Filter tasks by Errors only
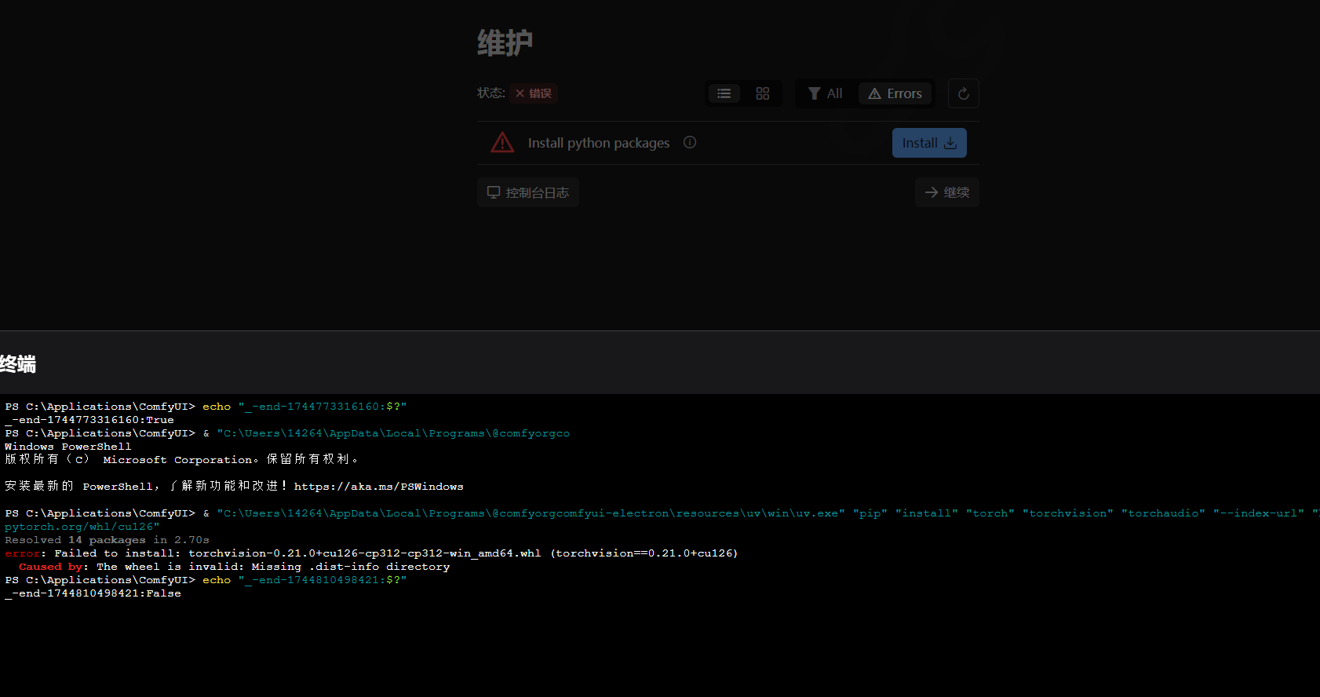1320x697 pixels. point(895,93)
